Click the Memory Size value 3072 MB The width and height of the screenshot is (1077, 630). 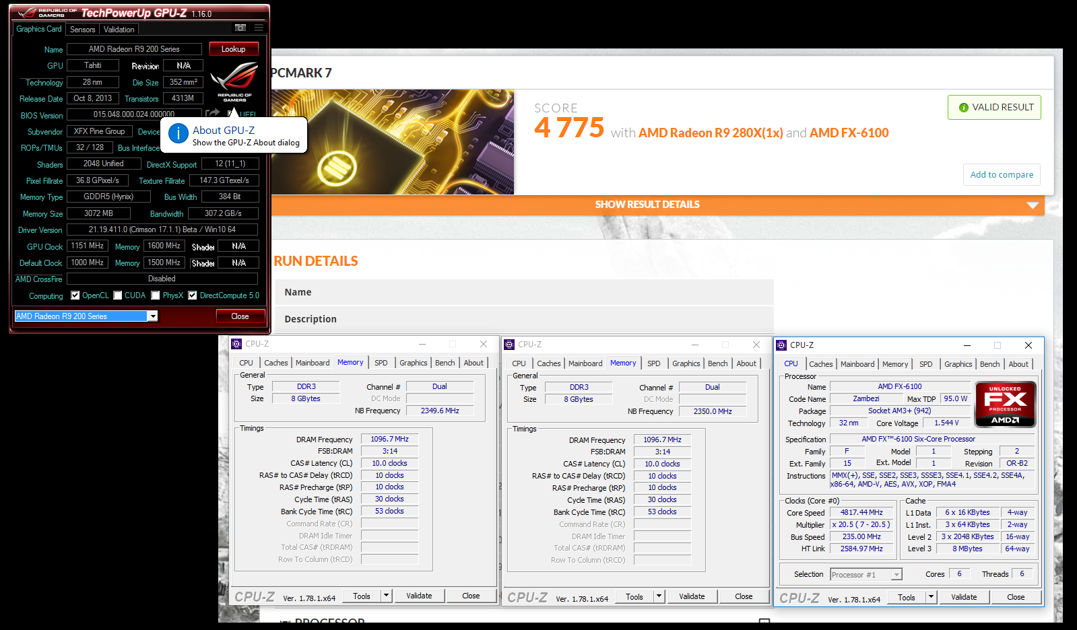[x=98, y=213]
